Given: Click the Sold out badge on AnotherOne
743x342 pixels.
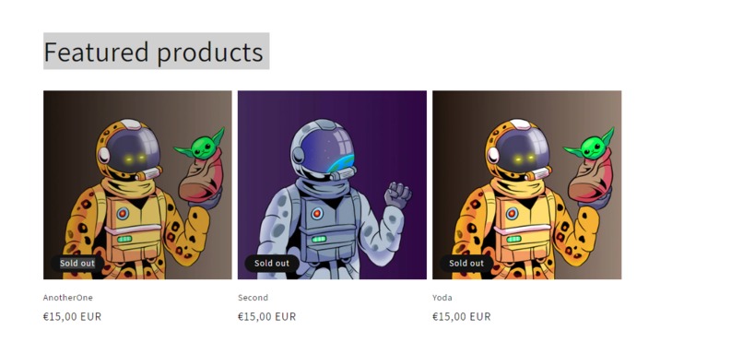Looking at the screenshot, I should pos(77,263).
